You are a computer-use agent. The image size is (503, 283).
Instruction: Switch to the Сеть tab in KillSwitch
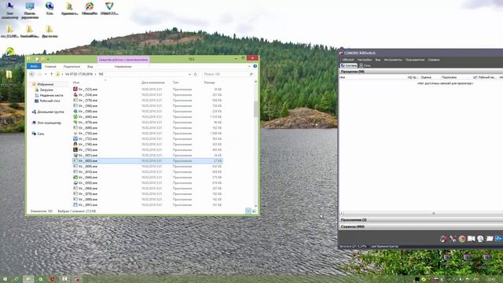pos(365,65)
